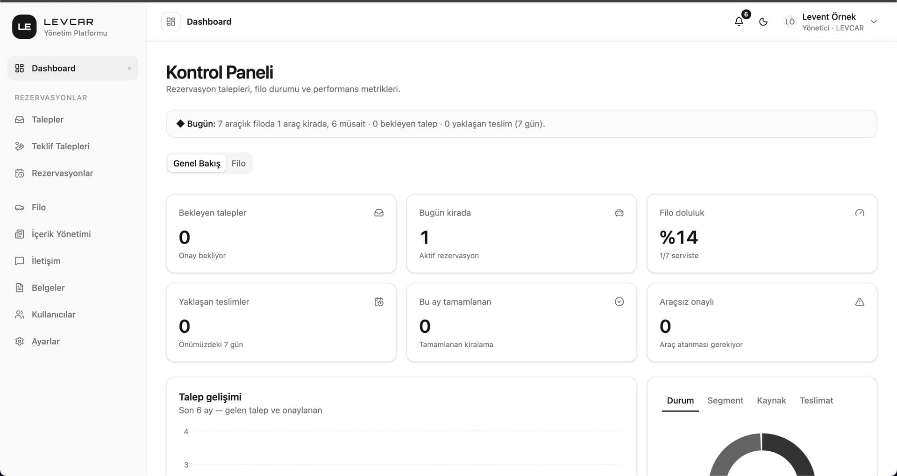
Task: Click the Talep gelişimi chart title
Action: click(x=210, y=397)
